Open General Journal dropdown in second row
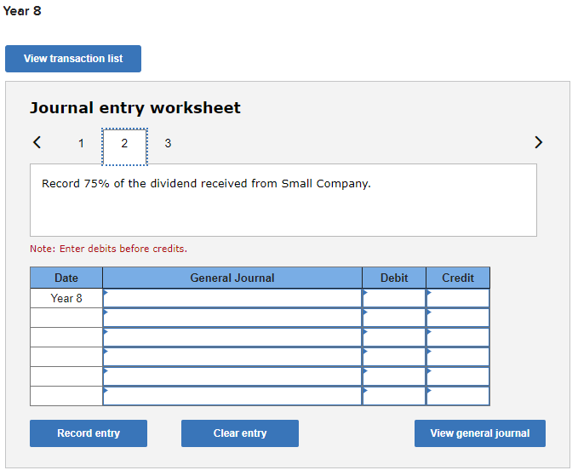This screenshot has height=476, width=578. [232, 318]
